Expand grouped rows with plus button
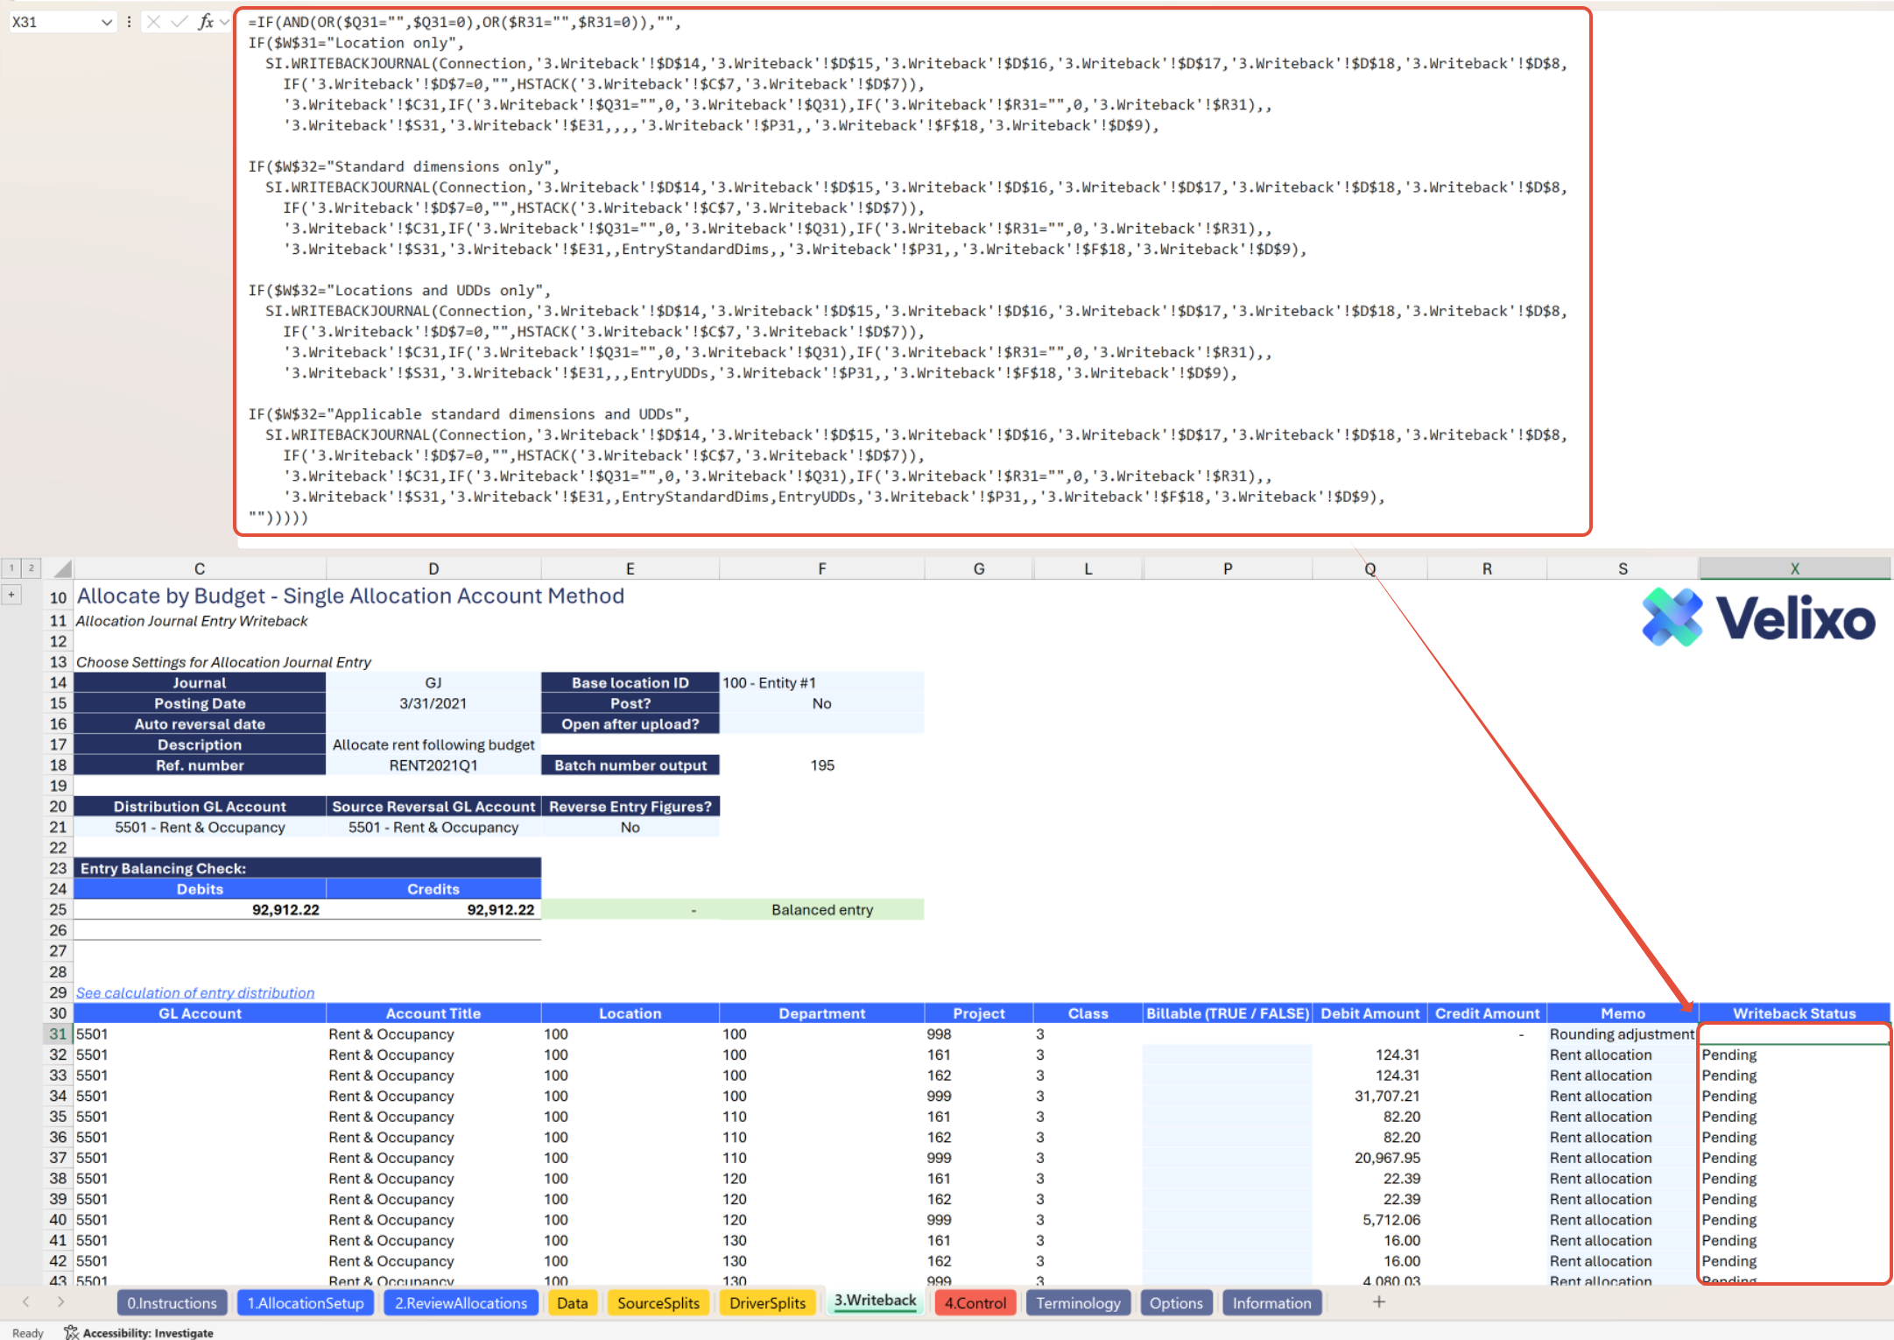The height and width of the screenshot is (1340, 1894). [x=11, y=595]
